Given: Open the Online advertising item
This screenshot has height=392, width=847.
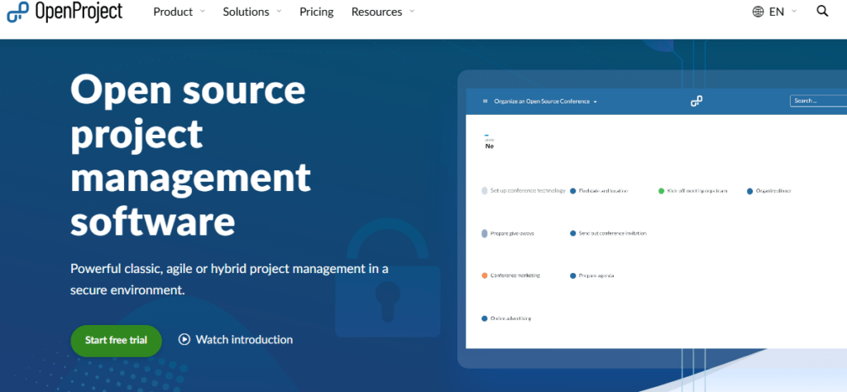Looking at the screenshot, I should [x=506, y=318].
